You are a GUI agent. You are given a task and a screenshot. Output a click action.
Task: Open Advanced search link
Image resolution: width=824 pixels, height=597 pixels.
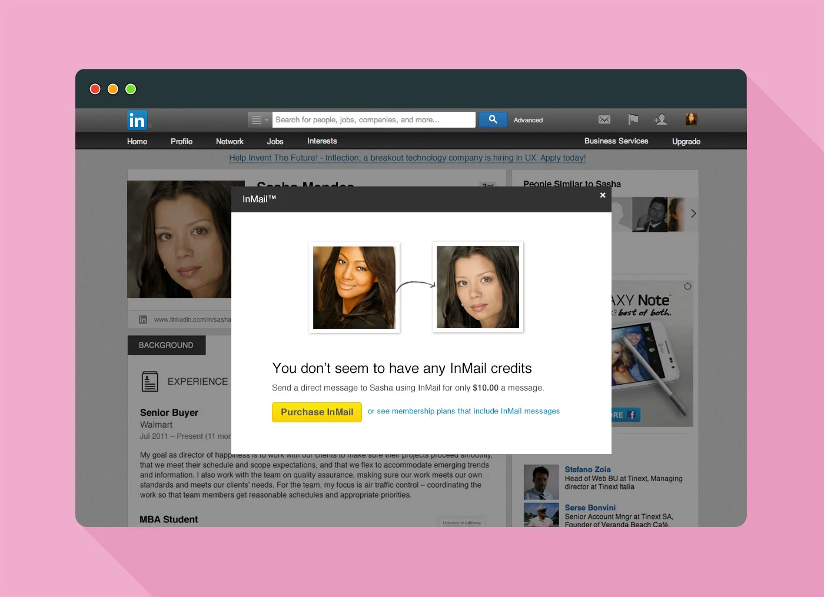[x=528, y=120]
